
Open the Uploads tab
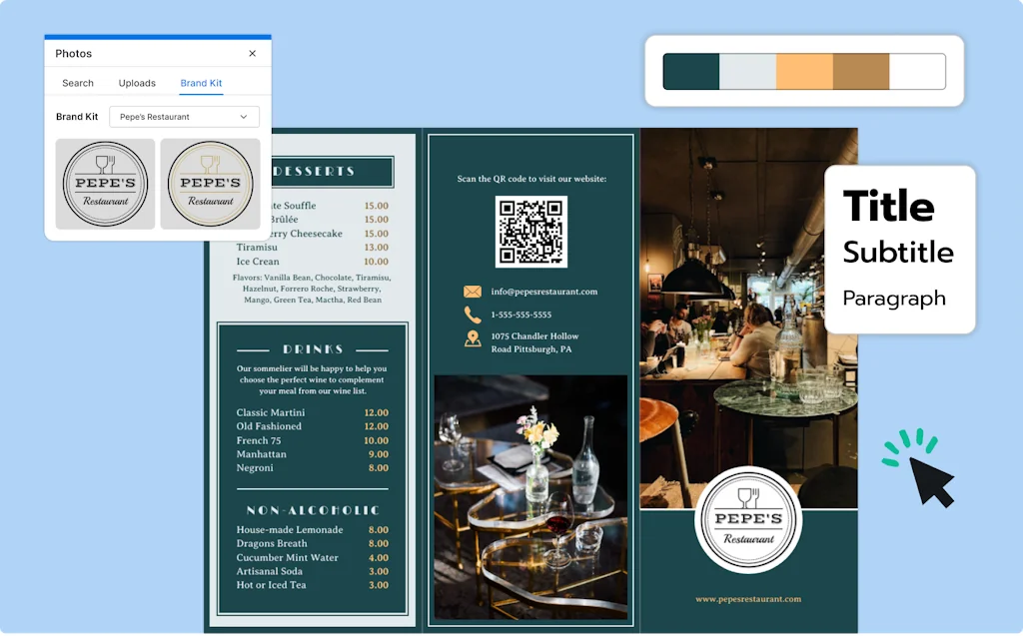(137, 83)
